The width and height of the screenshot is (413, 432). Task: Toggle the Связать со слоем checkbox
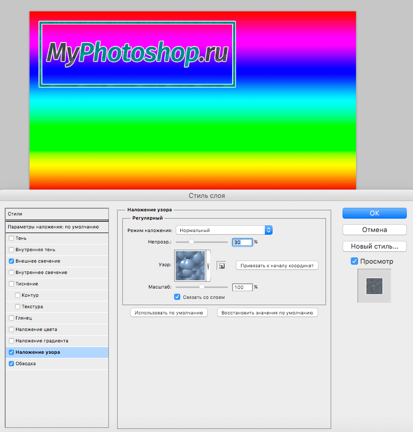coord(177,297)
